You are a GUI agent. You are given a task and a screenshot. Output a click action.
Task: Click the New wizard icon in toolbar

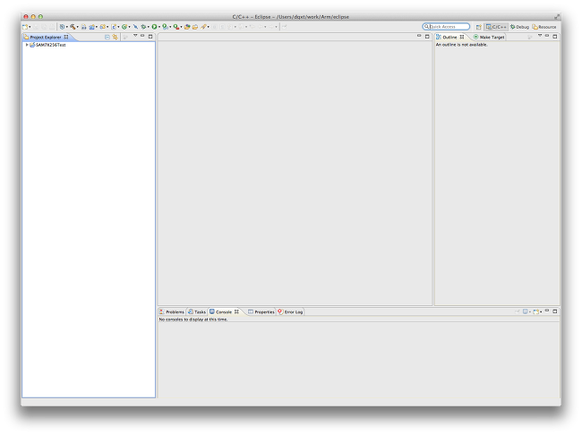[25, 27]
